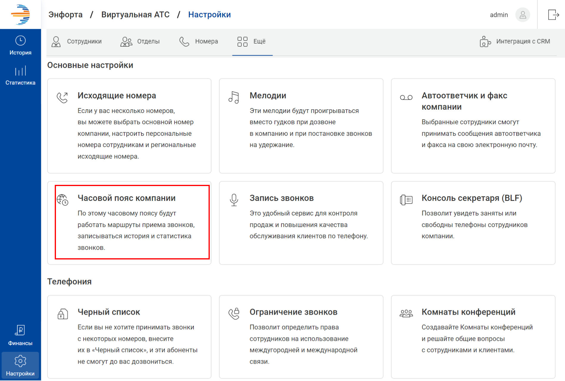Open the Черный список heading
Screen dimensions: 565x381
(x=109, y=312)
